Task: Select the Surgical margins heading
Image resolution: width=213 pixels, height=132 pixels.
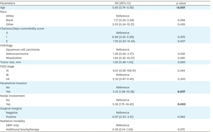Action: click(11, 108)
